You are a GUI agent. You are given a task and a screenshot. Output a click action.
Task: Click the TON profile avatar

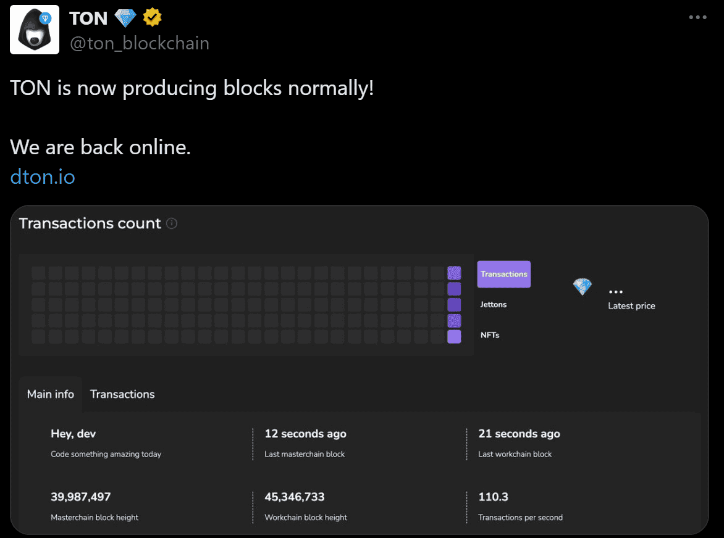coord(34,29)
